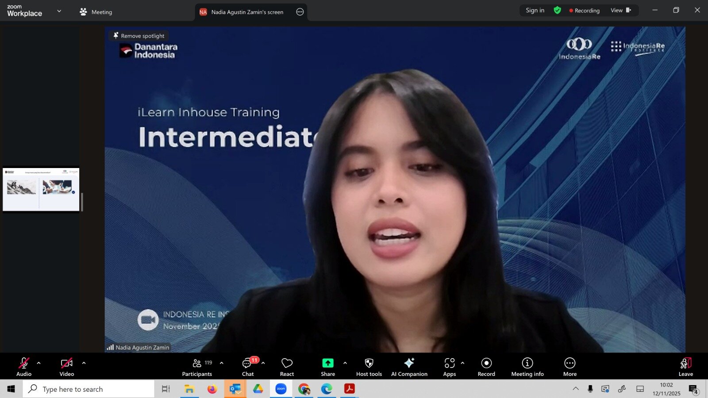The height and width of the screenshot is (398, 708).
Task: Expand audio settings arrow
Action: click(39, 363)
